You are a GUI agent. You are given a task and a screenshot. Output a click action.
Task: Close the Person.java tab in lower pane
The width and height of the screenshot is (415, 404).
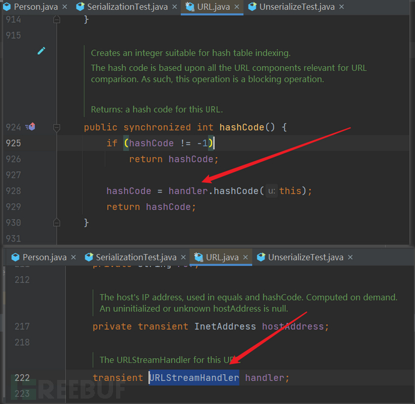[x=74, y=257]
